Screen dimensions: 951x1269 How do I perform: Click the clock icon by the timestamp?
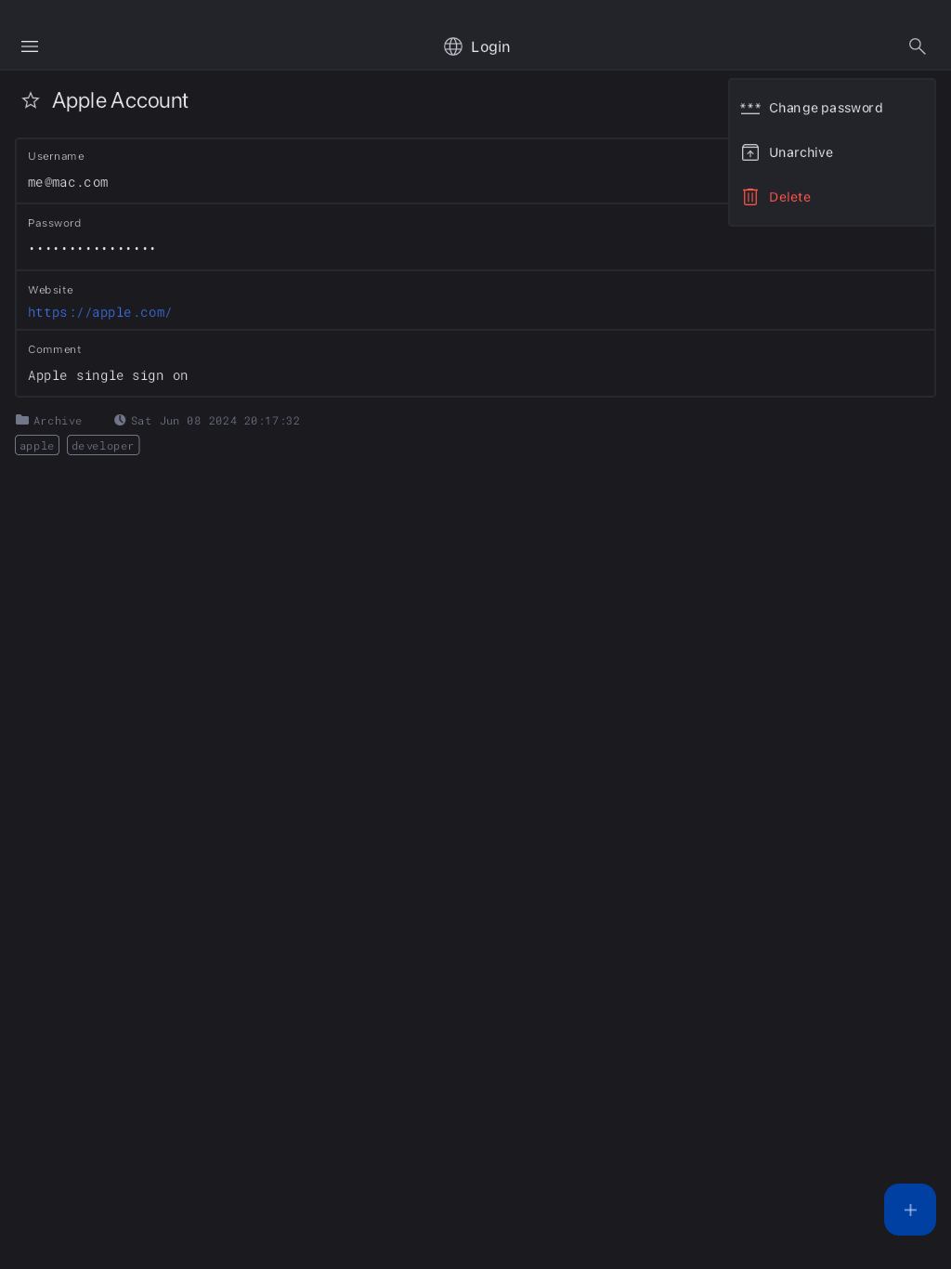tap(120, 420)
